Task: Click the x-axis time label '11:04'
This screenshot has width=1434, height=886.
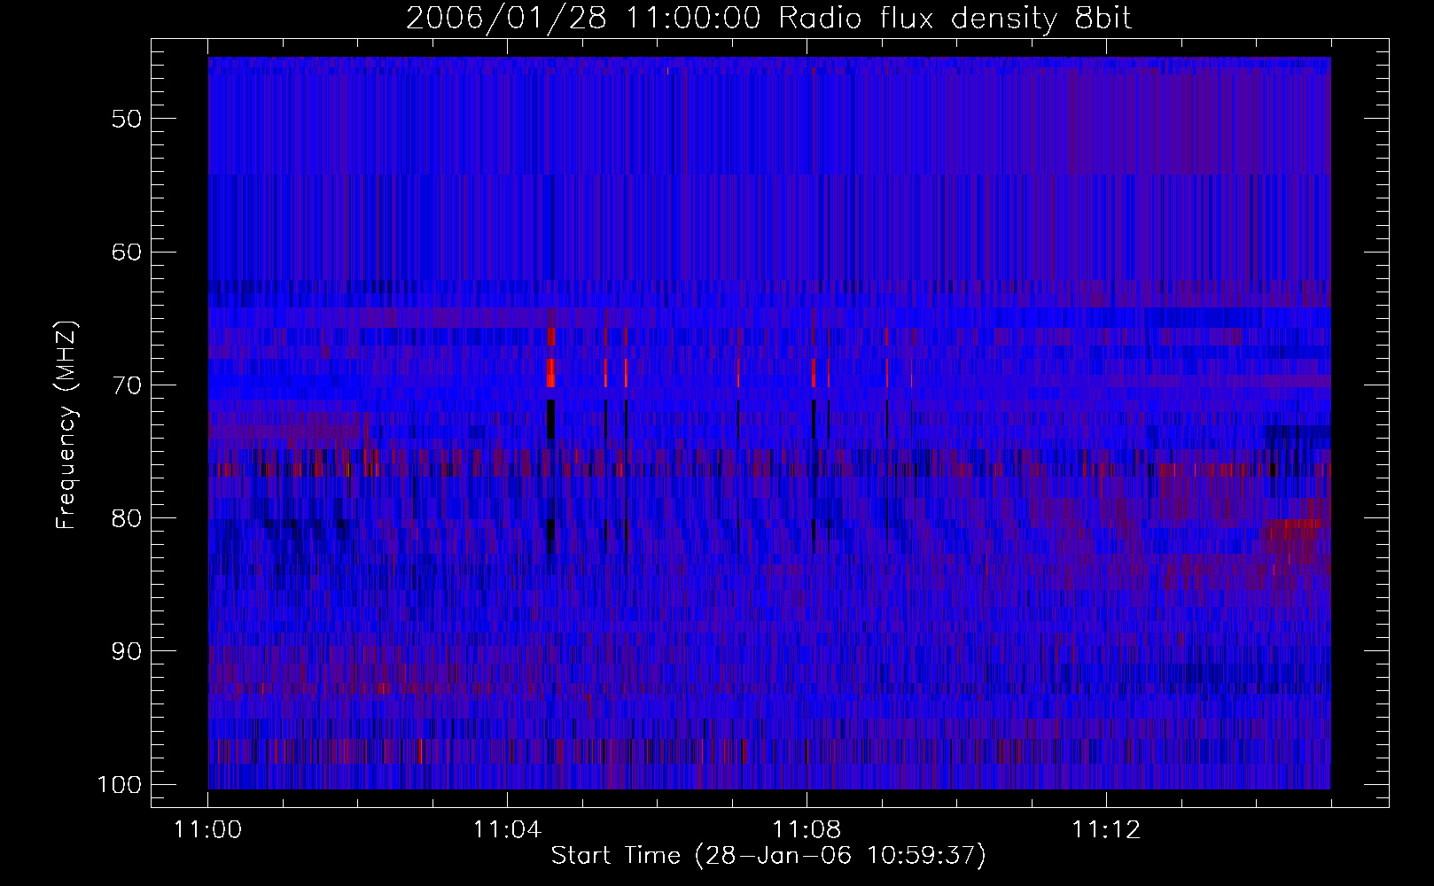Action: click(507, 831)
